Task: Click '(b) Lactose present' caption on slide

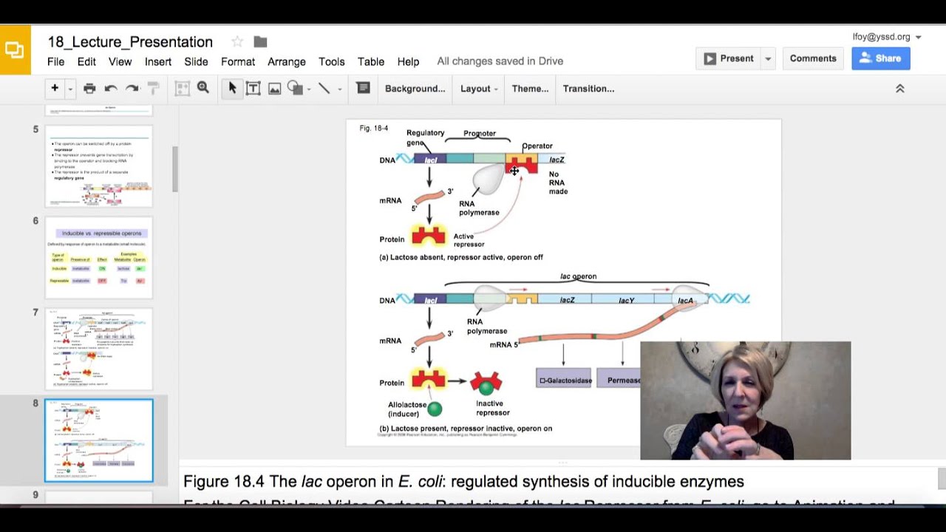Action: click(x=466, y=429)
